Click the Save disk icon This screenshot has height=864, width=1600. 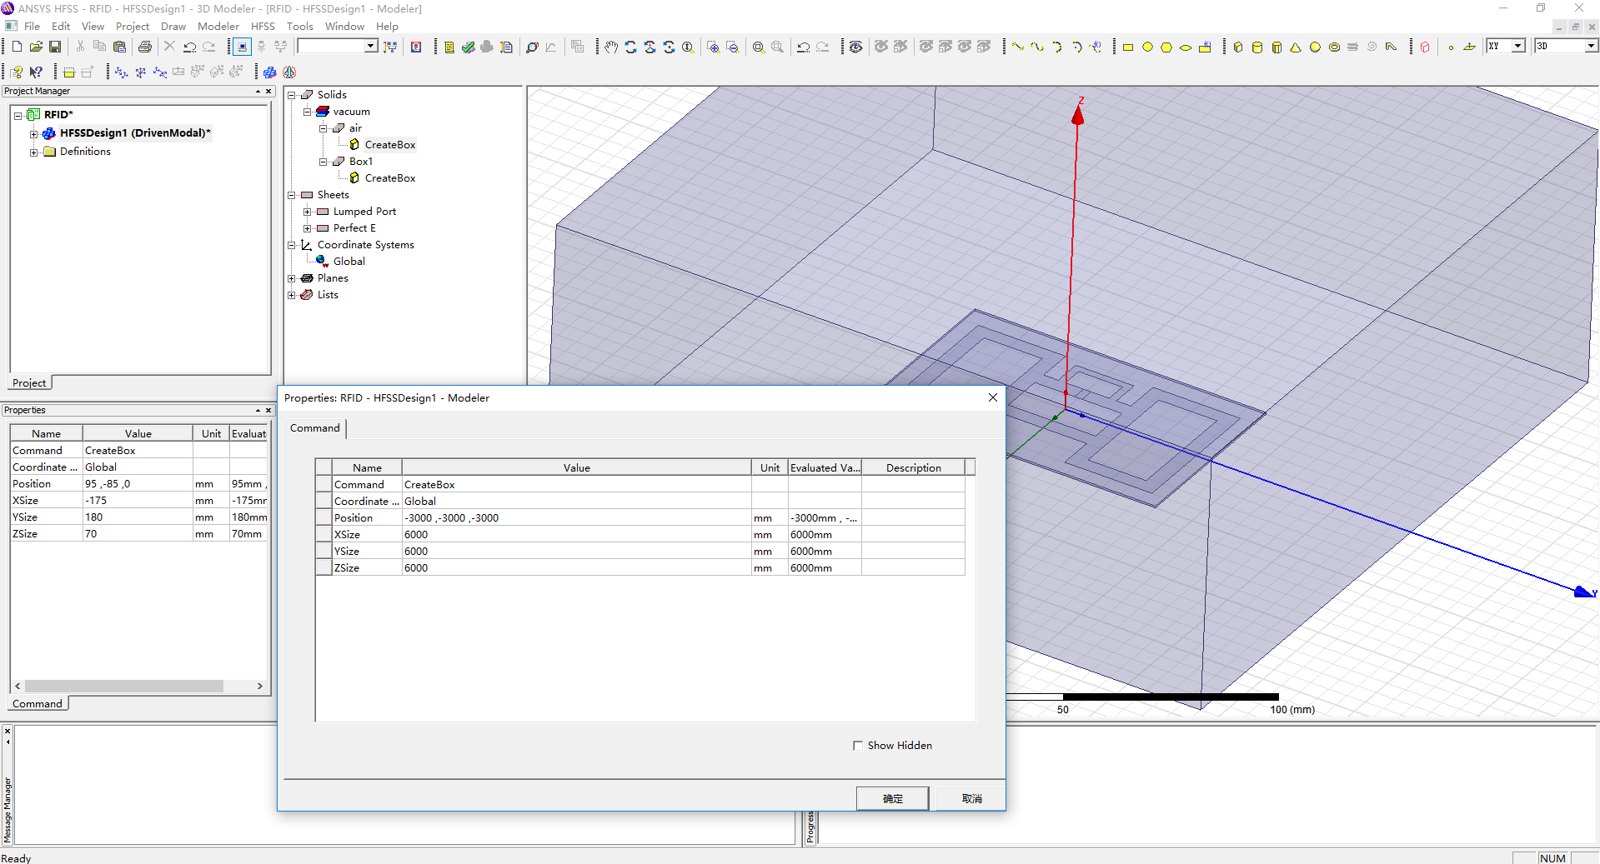[x=55, y=47]
